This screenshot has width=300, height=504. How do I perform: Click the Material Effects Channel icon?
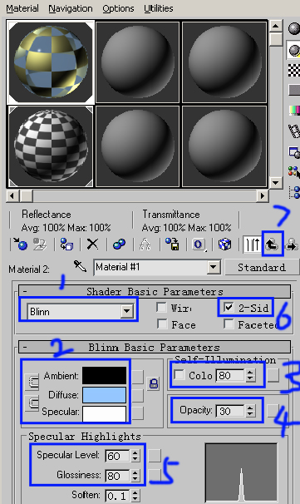pyautogui.click(x=199, y=245)
